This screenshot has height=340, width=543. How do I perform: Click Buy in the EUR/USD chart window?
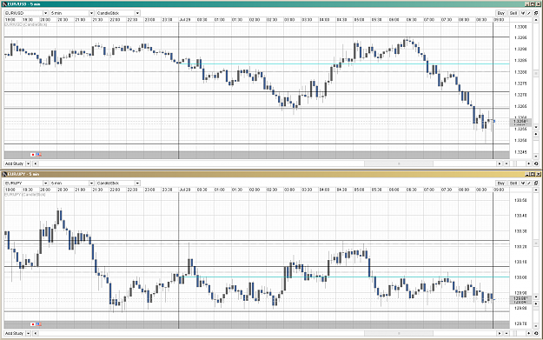(x=500, y=13)
